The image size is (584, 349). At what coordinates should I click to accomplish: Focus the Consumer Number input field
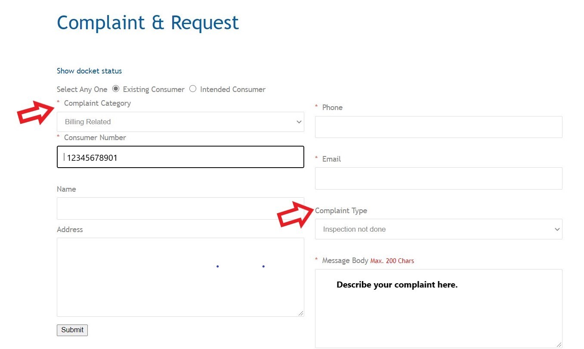(180, 157)
